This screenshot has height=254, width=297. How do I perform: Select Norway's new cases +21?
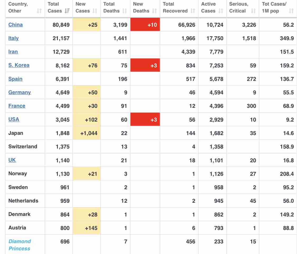[87, 174]
